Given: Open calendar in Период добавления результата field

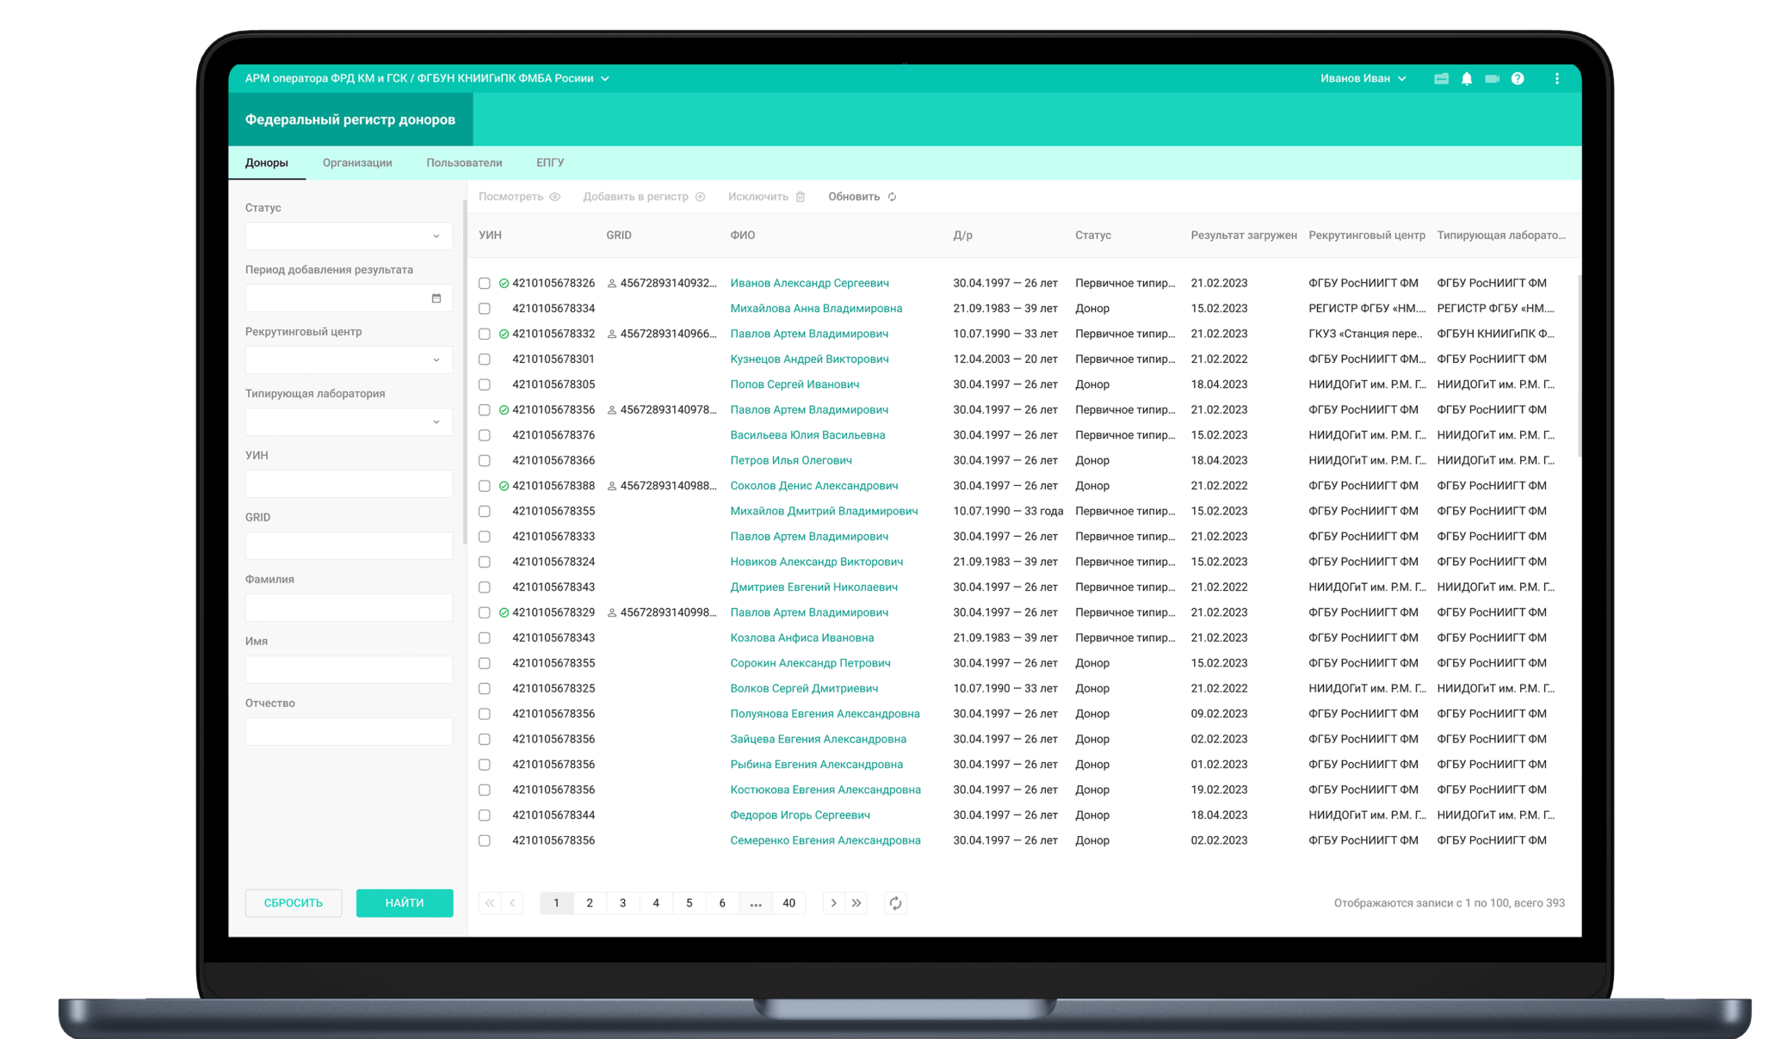Looking at the screenshot, I should [x=436, y=298].
